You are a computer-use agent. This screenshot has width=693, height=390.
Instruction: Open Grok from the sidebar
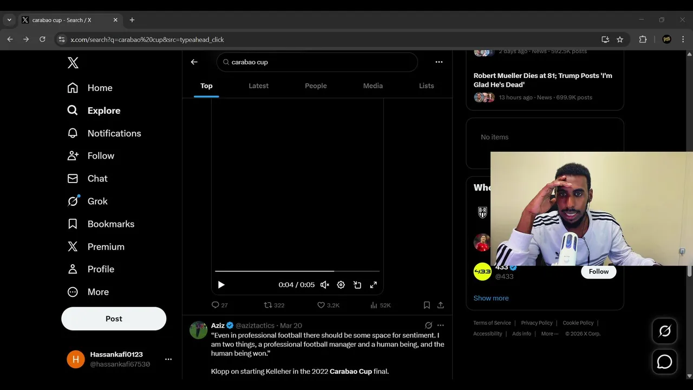click(87, 201)
